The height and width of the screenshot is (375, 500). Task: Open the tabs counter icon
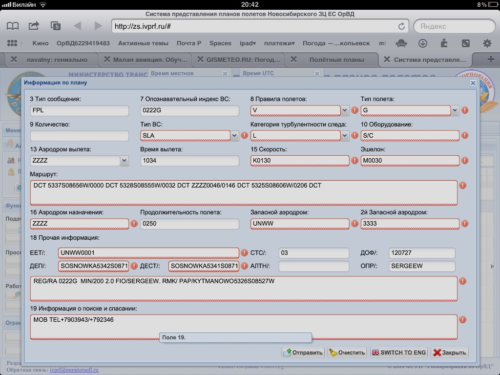pos(56,26)
